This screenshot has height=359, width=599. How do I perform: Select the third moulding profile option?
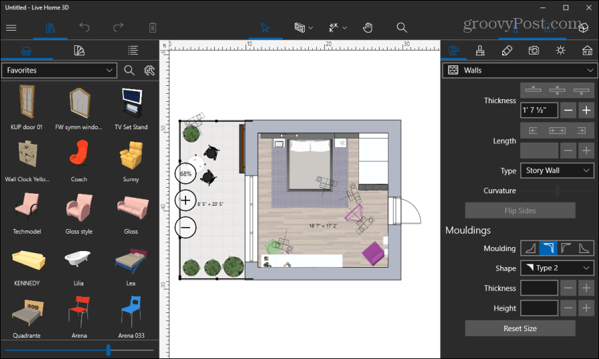(x=566, y=248)
